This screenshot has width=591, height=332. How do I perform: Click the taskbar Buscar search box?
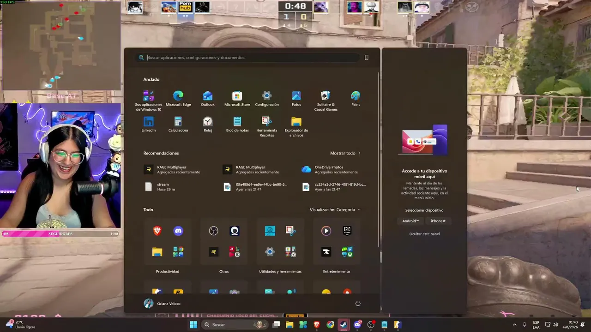coord(236,325)
